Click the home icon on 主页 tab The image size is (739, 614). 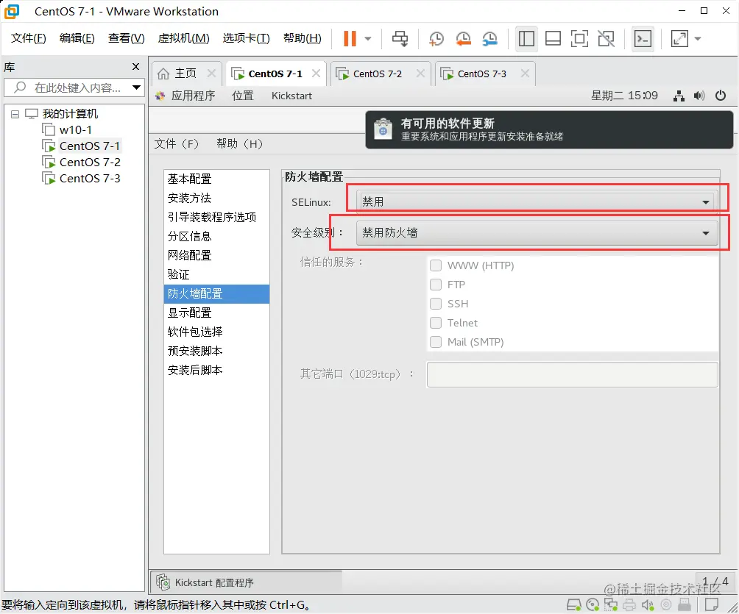pyautogui.click(x=163, y=74)
